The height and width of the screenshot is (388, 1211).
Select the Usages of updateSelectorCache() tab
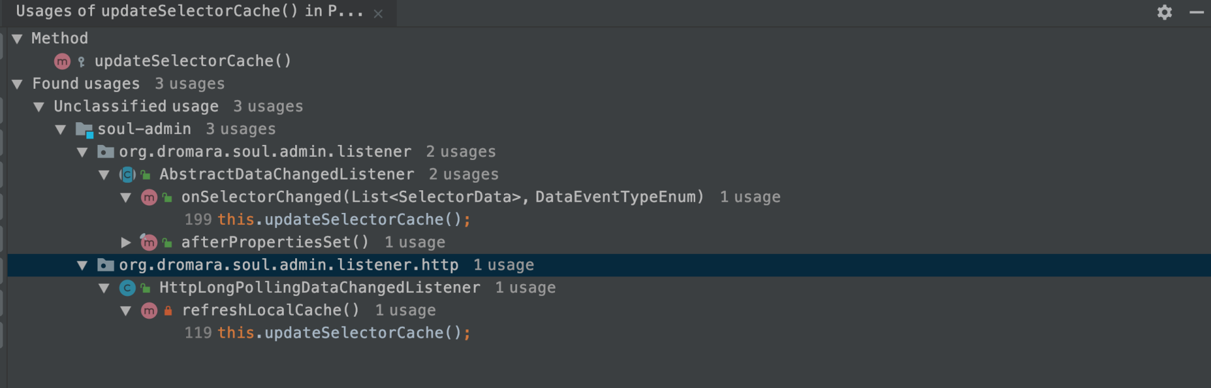[189, 11]
